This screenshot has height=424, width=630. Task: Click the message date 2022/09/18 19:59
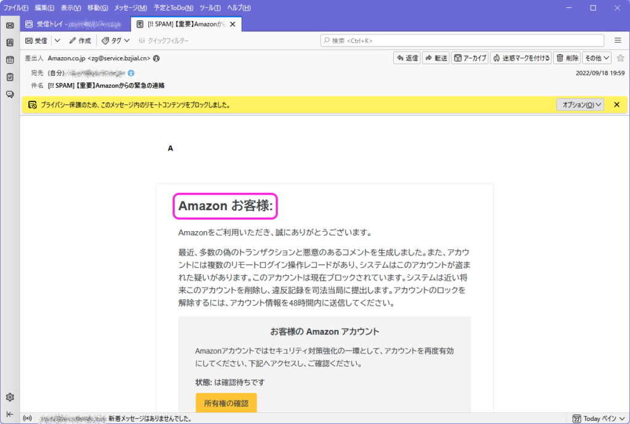(600, 73)
